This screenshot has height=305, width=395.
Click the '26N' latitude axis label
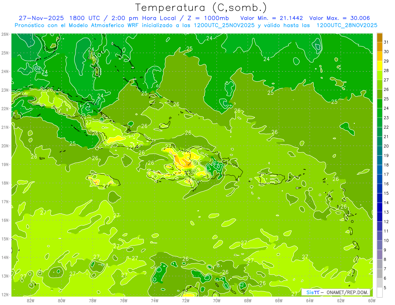(x=5, y=34)
